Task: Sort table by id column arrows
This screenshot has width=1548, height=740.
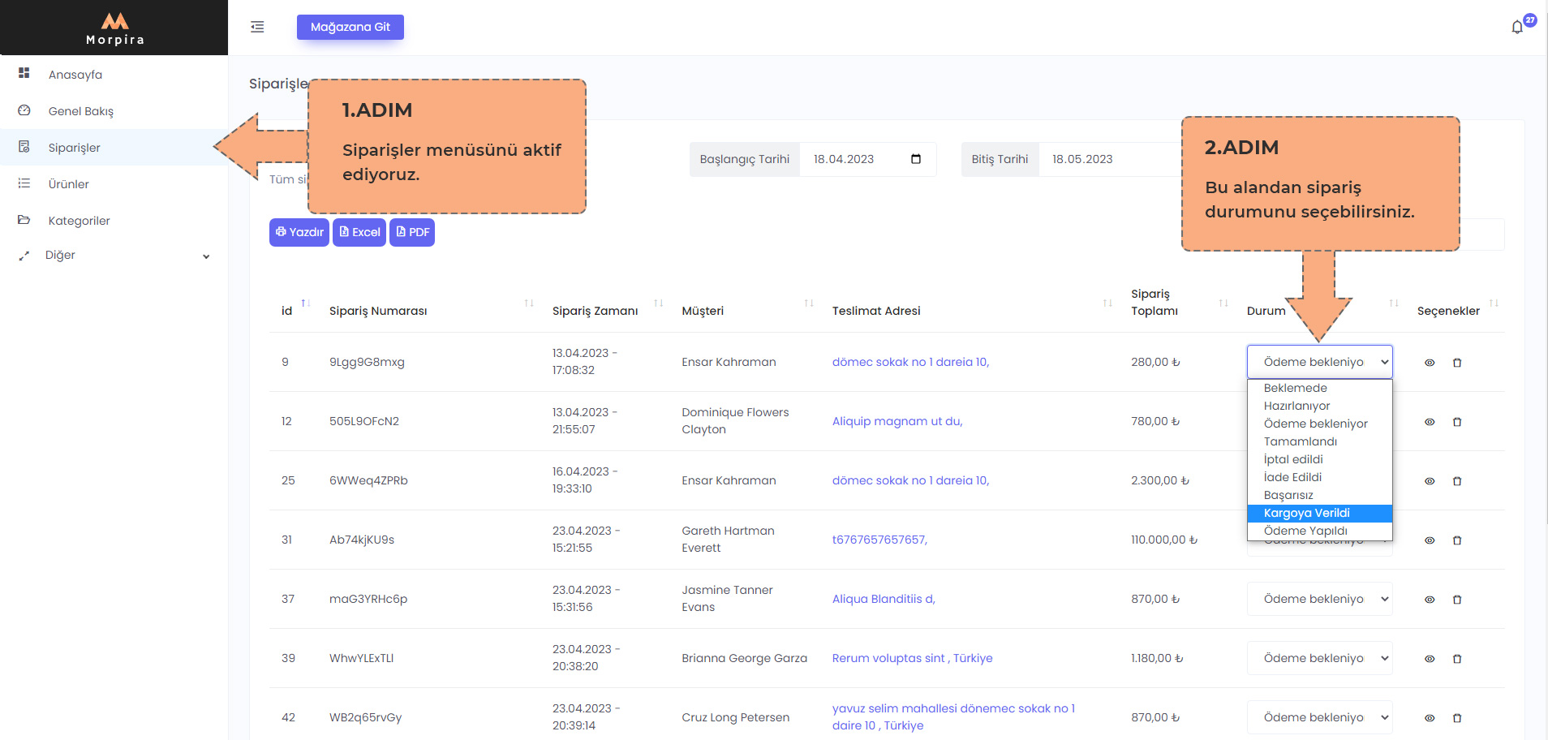Action: [306, 303]
